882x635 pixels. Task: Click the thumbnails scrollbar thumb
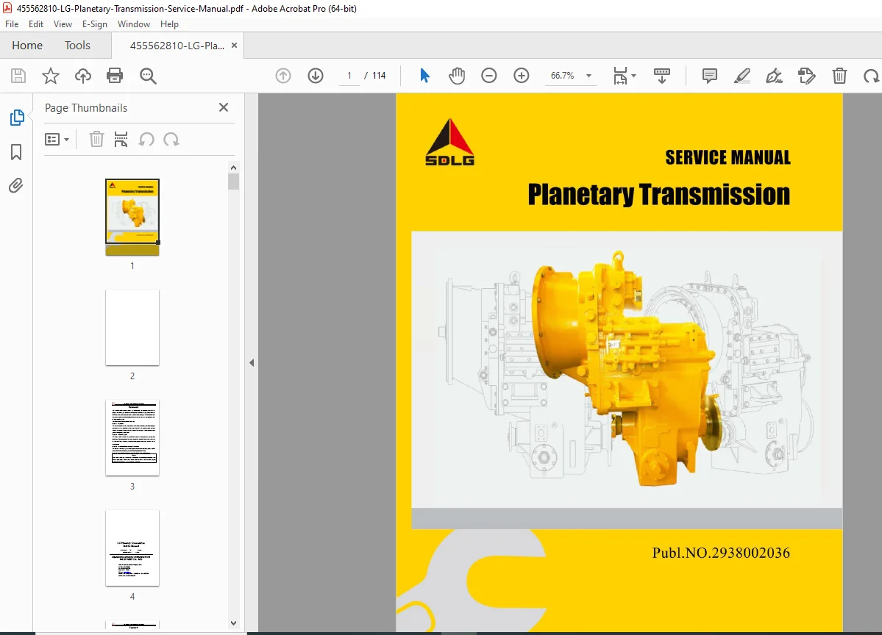pyautogui.click(x=233, y=182)
